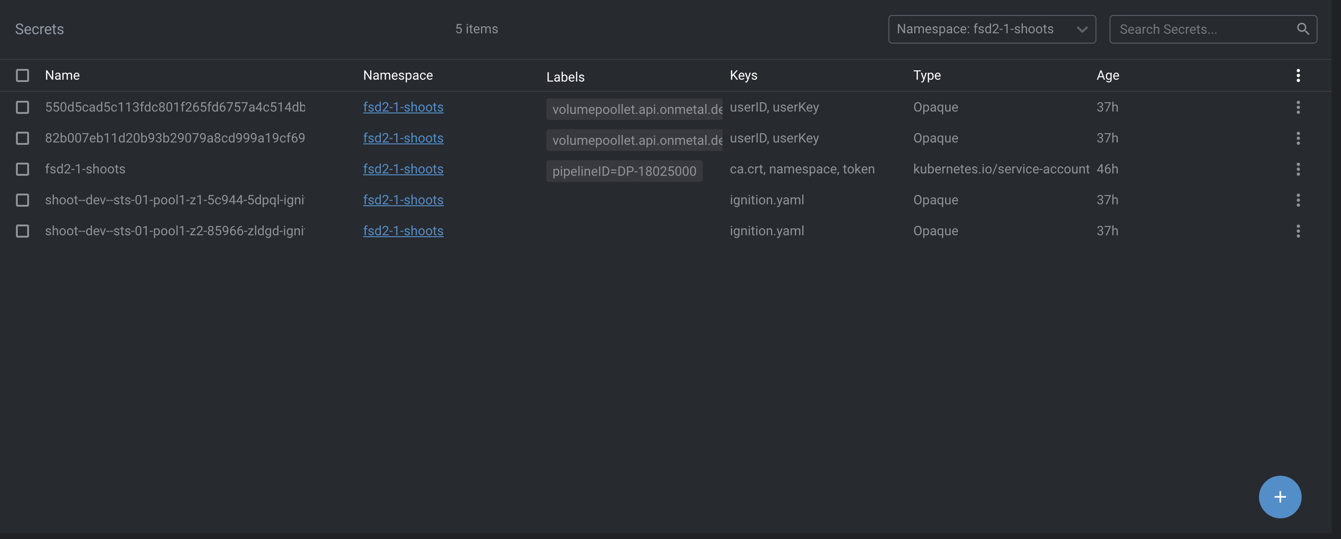
Task: Open actions menu for 82b007eb11d20 secret row
Action: click(x=1298, y=138)
